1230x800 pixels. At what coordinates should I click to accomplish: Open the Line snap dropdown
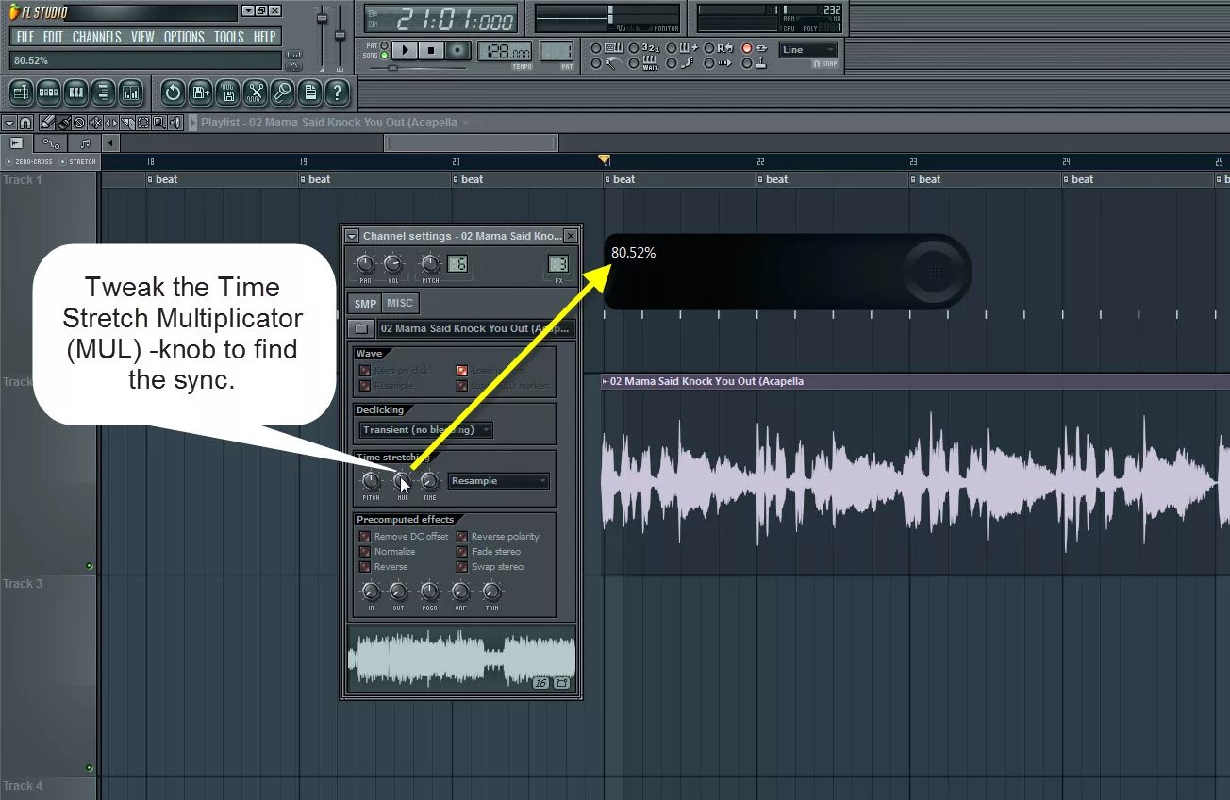click(807, 50)
